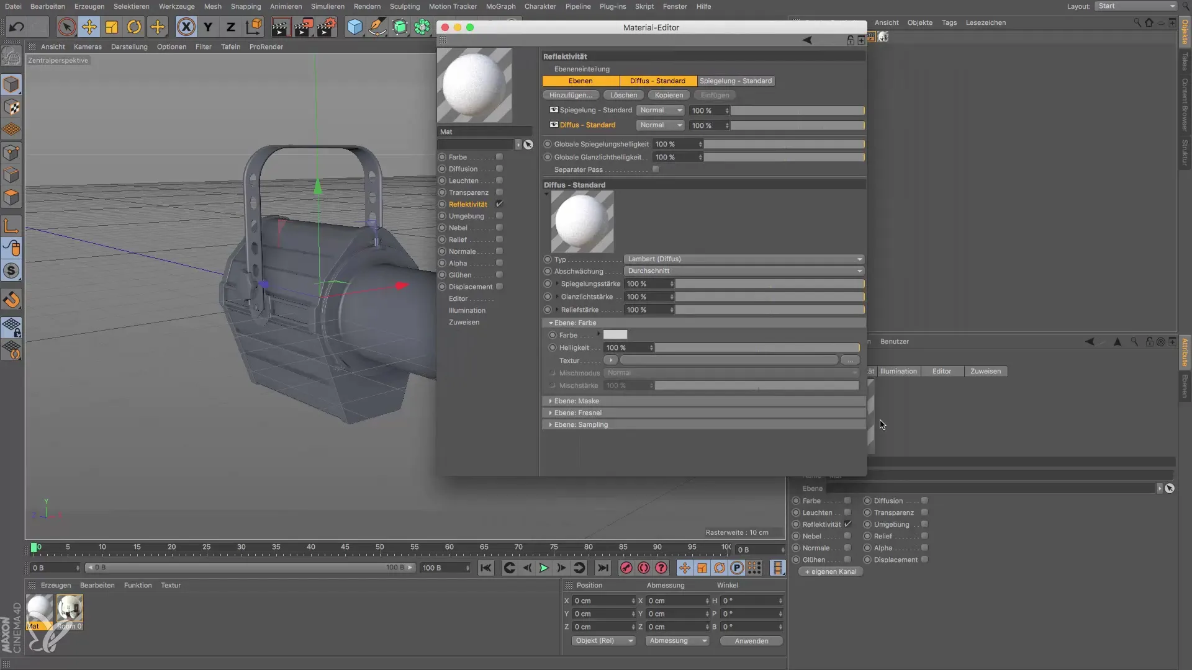This screenshot has height=670, width=1192.
Task: Open the Spline Pen tool
Action: [377, 27]
